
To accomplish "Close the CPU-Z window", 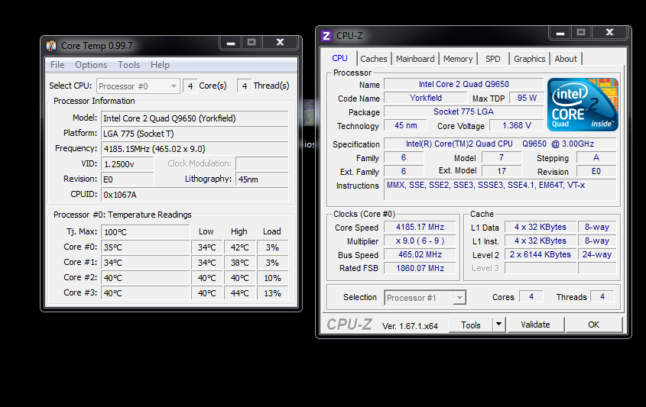I will point(610,32).
